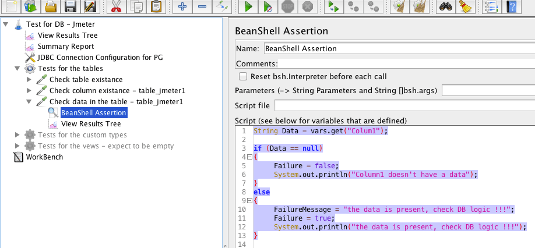
Task: Click the FailureMessage assignment line
Action: (394, 209)
